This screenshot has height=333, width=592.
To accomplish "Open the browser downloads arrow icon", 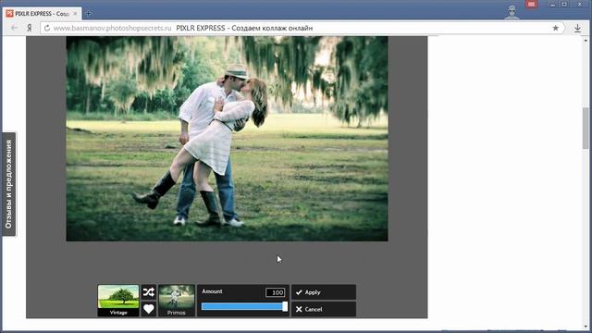I will pos(577,28).
